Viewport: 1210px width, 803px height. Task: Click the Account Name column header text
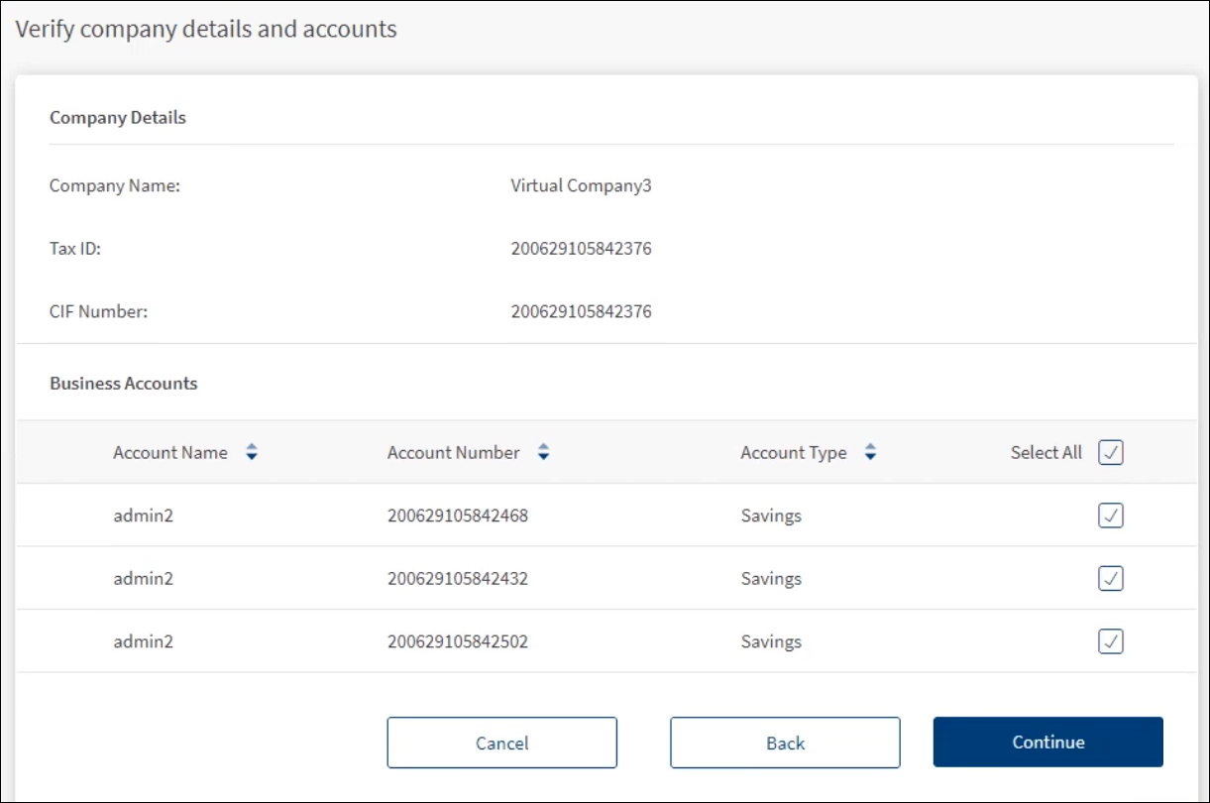point(169,453)
